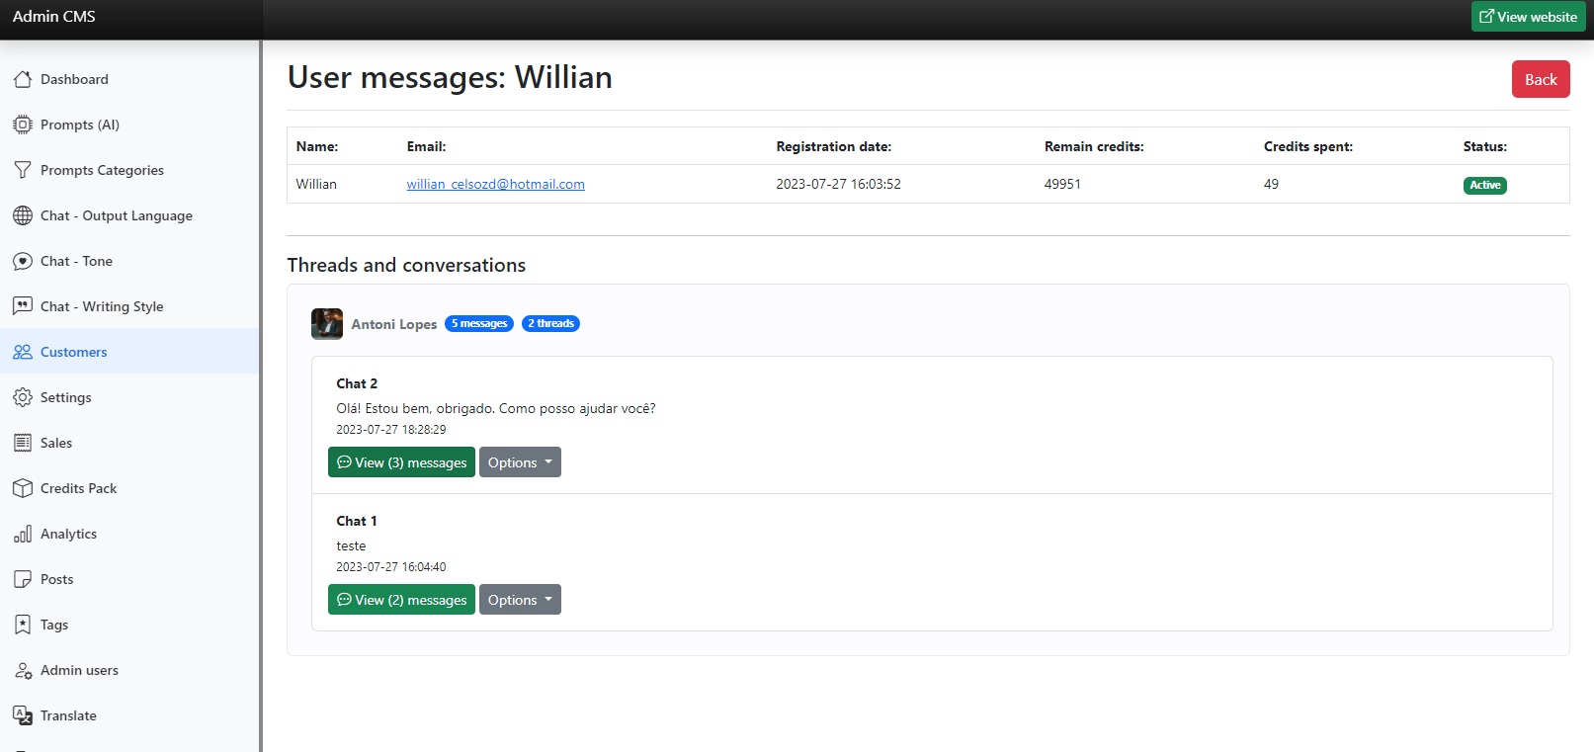Screen dimensions: 1594x752
Task: Click the willian_celsozd@hotmail.com email link
Action: pos(495,185)
